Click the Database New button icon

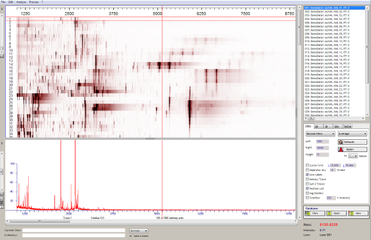351,213
